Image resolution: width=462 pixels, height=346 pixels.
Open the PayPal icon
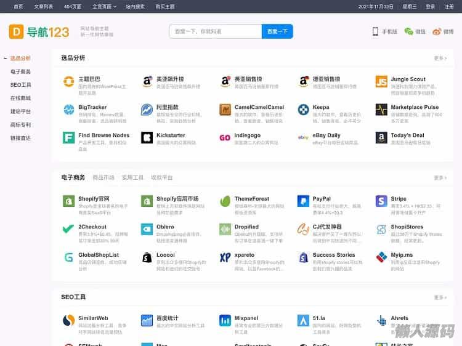(303, 201)
